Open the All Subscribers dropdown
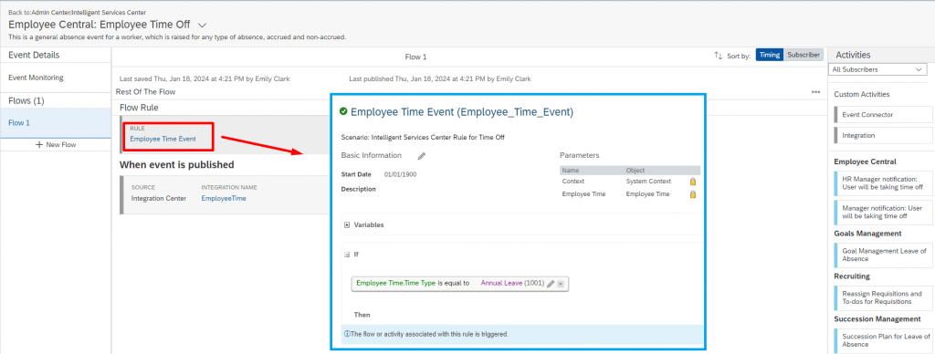This screenshot has width=935, height=354. click(x=877, y=69)
